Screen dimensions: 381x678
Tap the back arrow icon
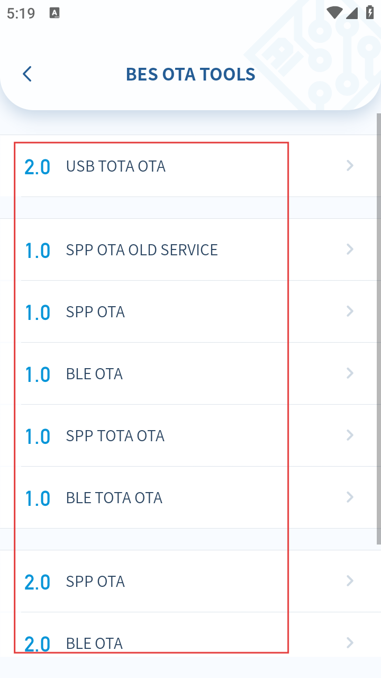coord(28,74)
